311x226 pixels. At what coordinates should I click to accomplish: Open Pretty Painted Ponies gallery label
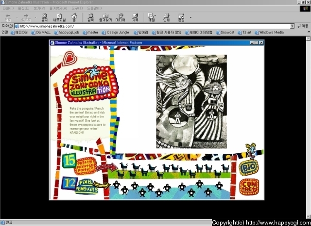click(86, 166)
